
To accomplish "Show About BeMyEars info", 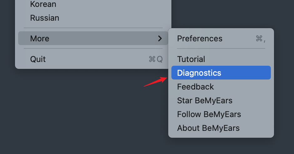I will coord(208,128).
